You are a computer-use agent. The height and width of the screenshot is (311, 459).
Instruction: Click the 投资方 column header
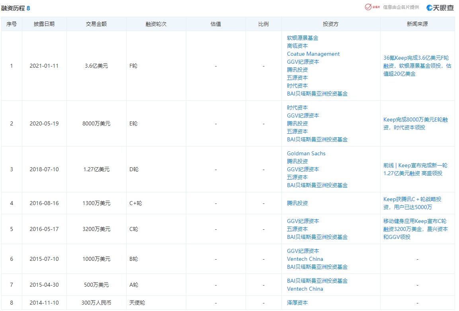pos(330,24)
